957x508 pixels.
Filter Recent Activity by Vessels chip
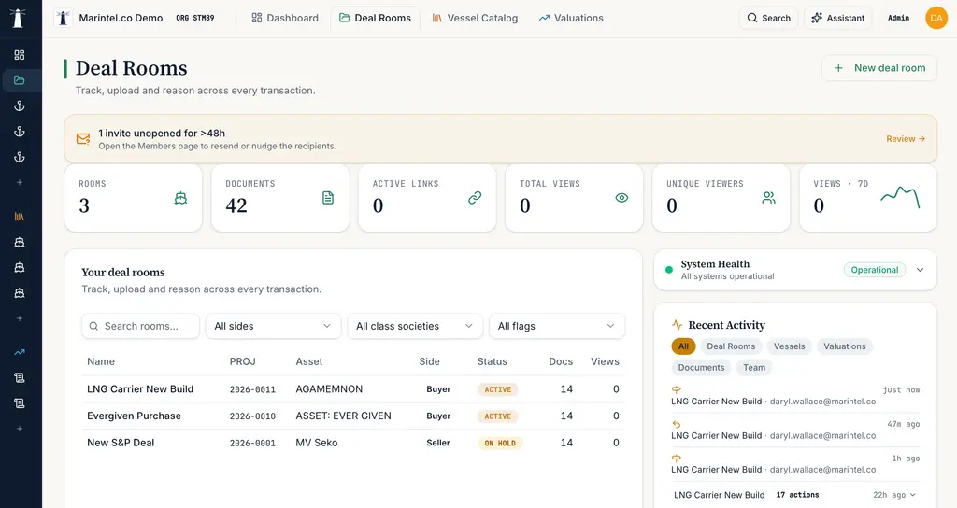(x=789, y=346)
